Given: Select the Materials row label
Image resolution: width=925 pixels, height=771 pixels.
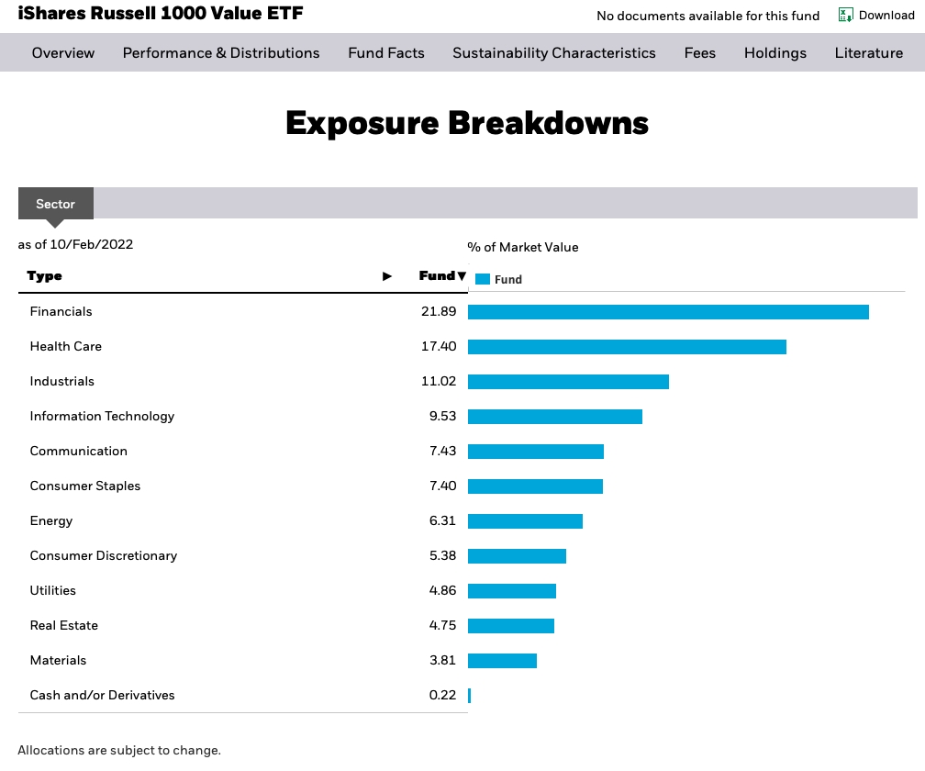Looking at the screenshot, I should [x=58, y=660].
